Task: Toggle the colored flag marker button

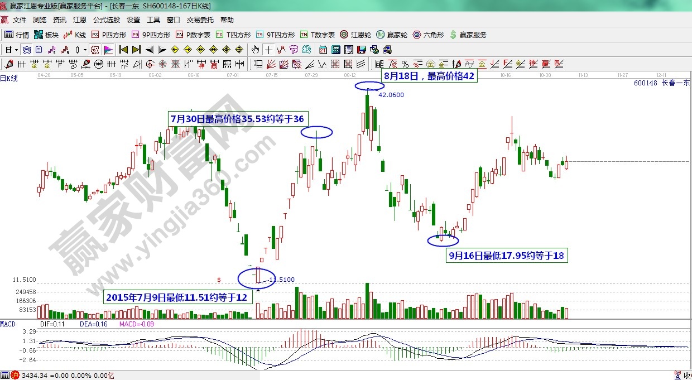Action: tap(108, 50)
